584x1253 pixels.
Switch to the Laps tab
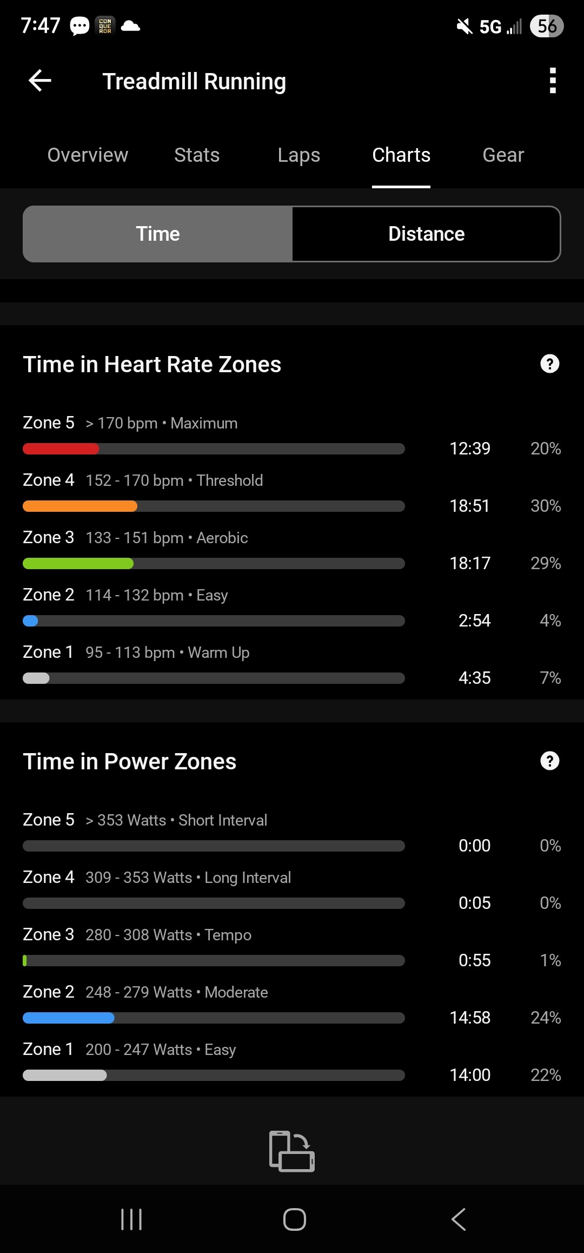click(298, 155)
